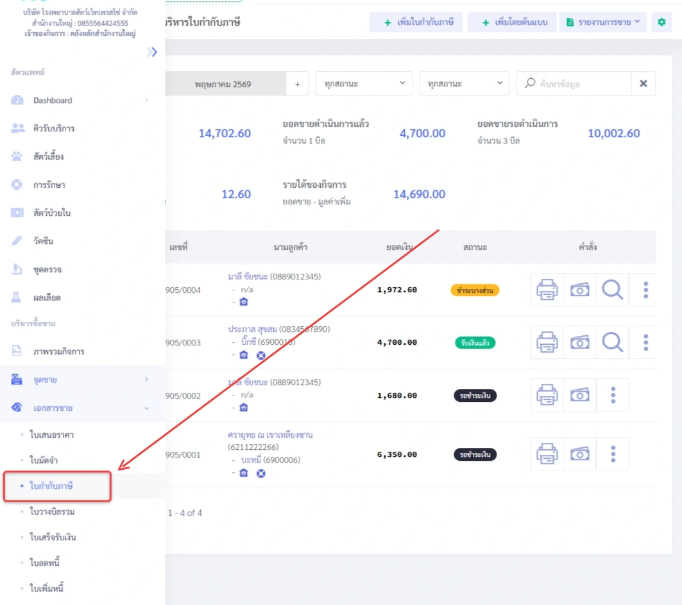
Task: Open วัคซีน menu
Action: coord(82,241)
